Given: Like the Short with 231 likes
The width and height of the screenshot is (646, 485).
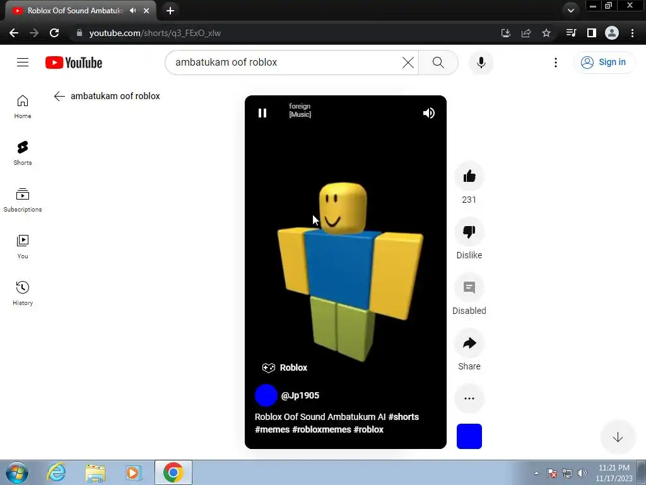Looking at the screenshot, I should 469,177.
